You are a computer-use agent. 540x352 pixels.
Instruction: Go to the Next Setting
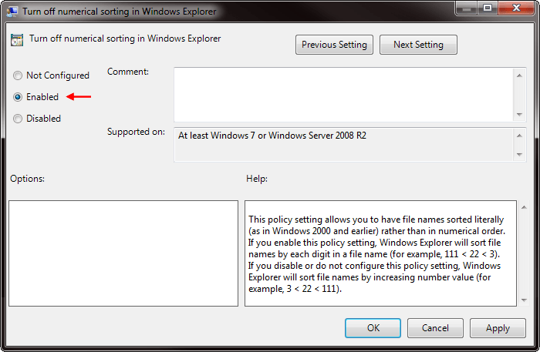pos(418,45)
